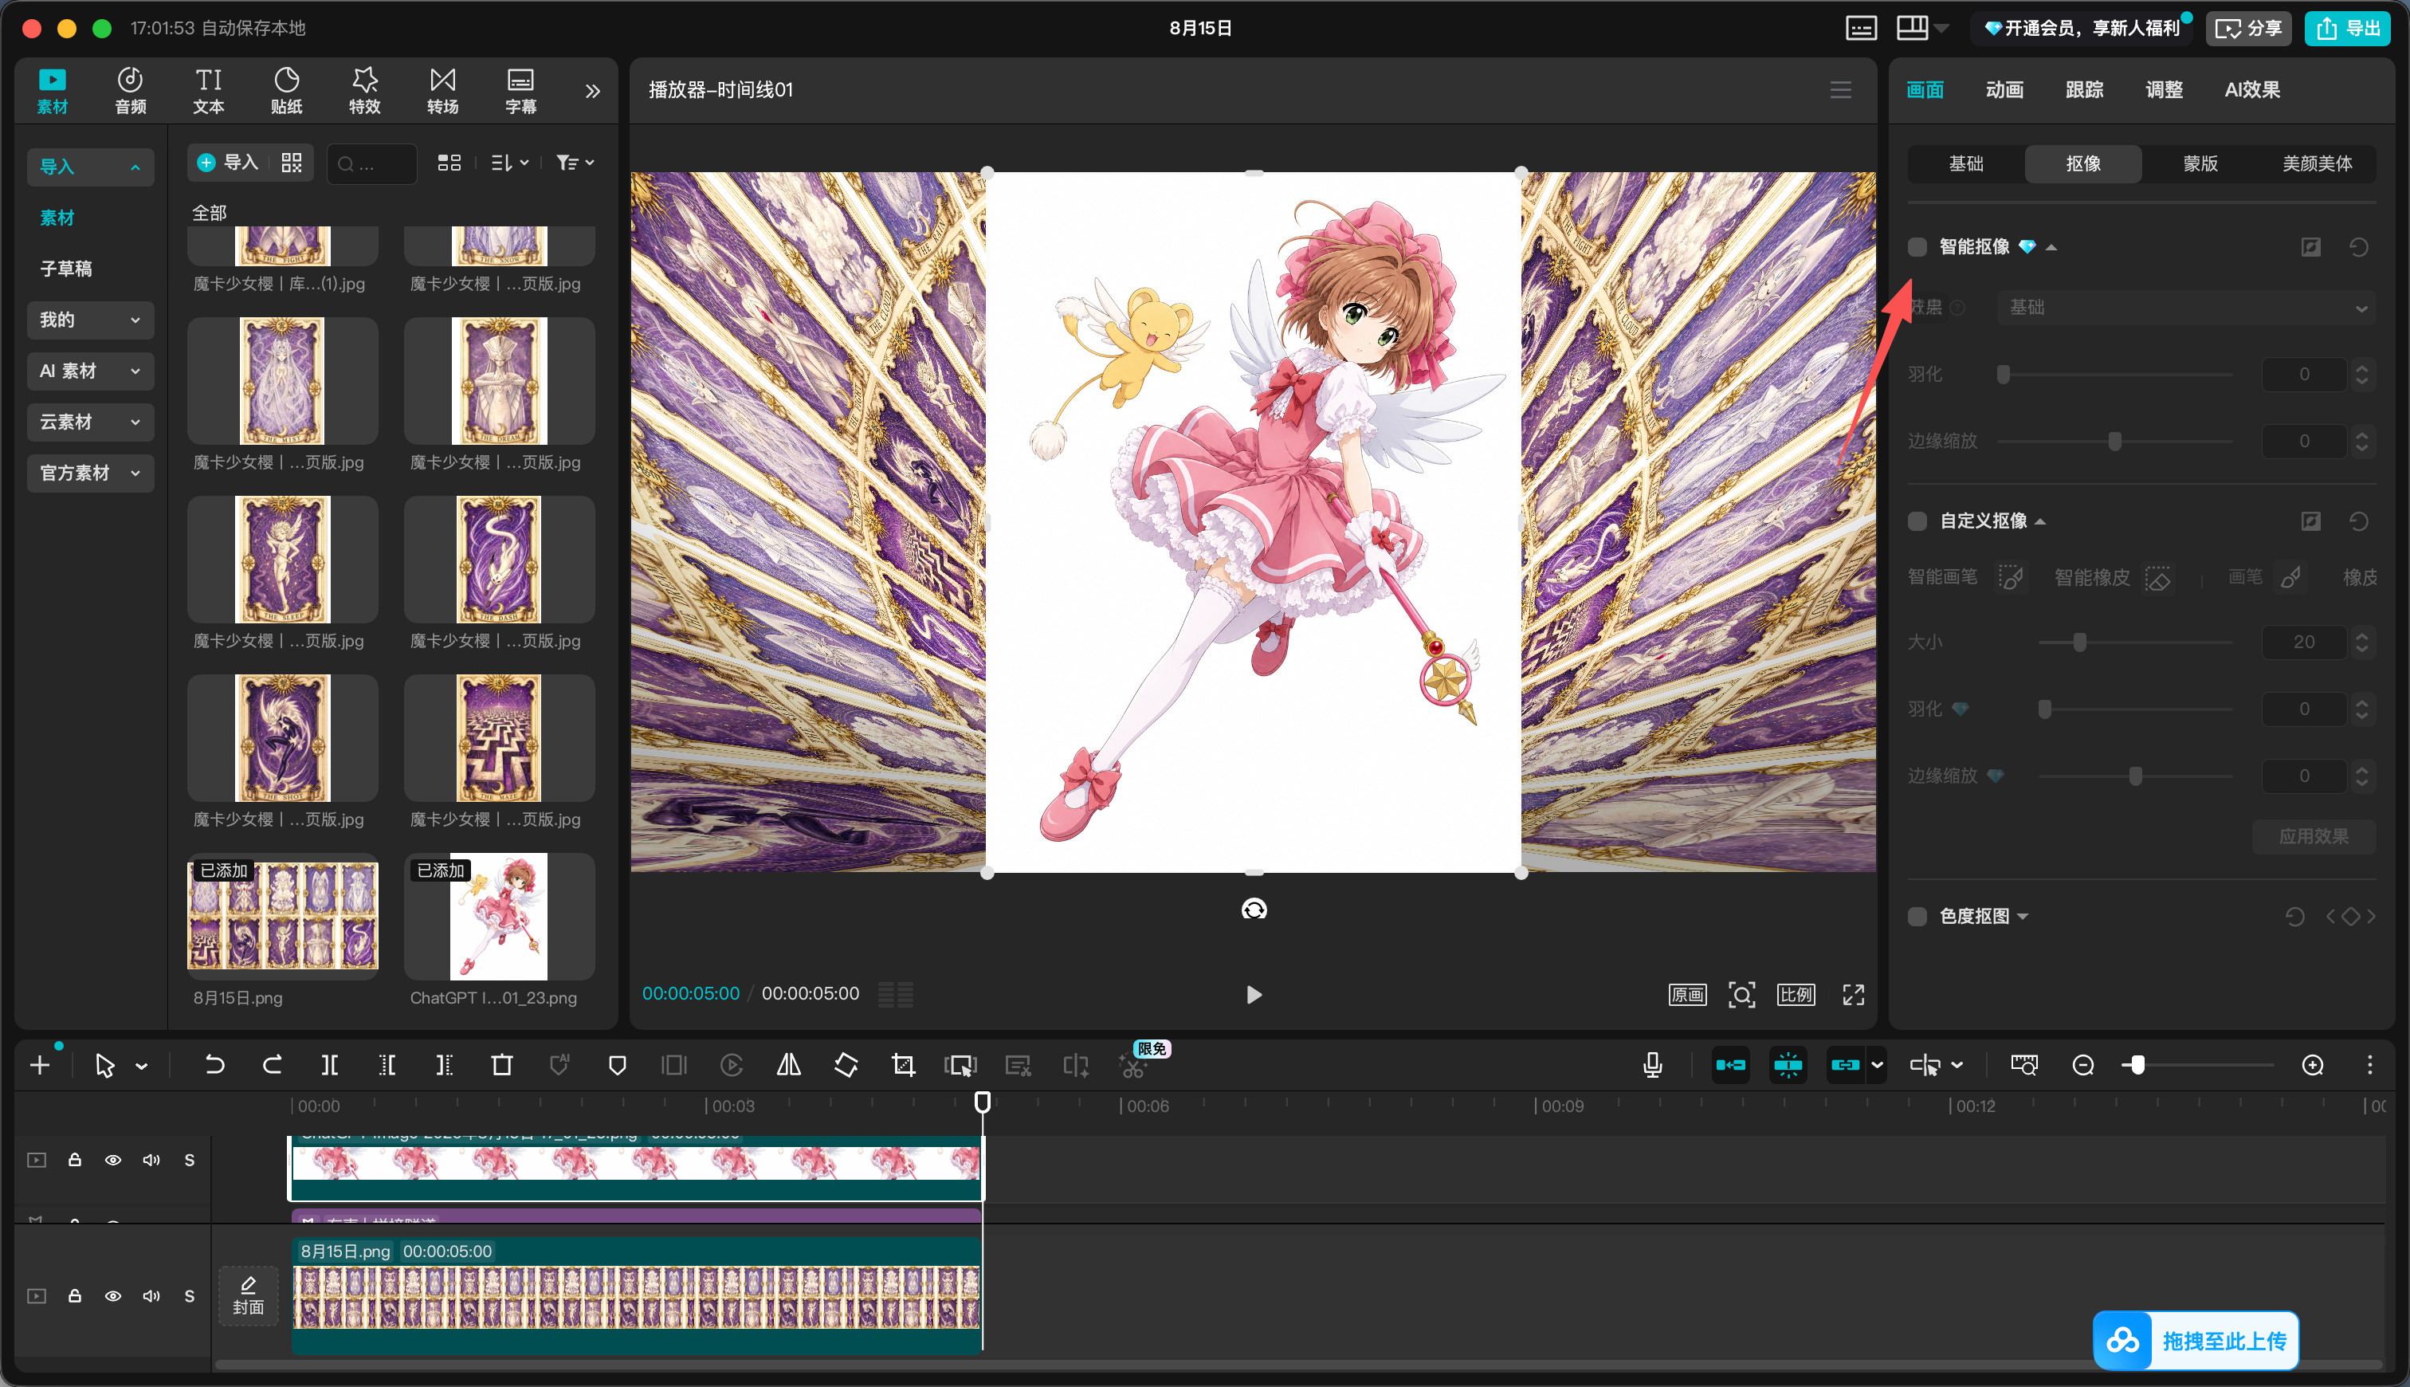Screen dimensions: 2410x1387
Task: Open the sort order dropdown in media panel
Action: coord(509,163)
